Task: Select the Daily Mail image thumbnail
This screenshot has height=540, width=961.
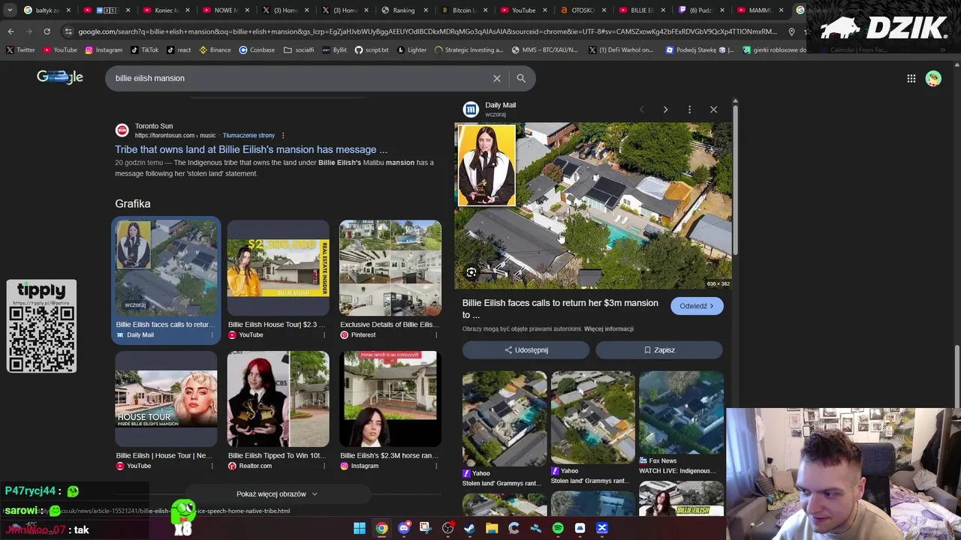Action: pos(166,268)
